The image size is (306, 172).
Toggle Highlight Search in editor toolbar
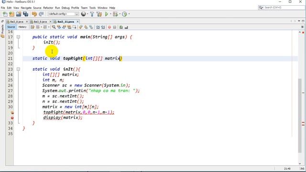pos(69,27)
